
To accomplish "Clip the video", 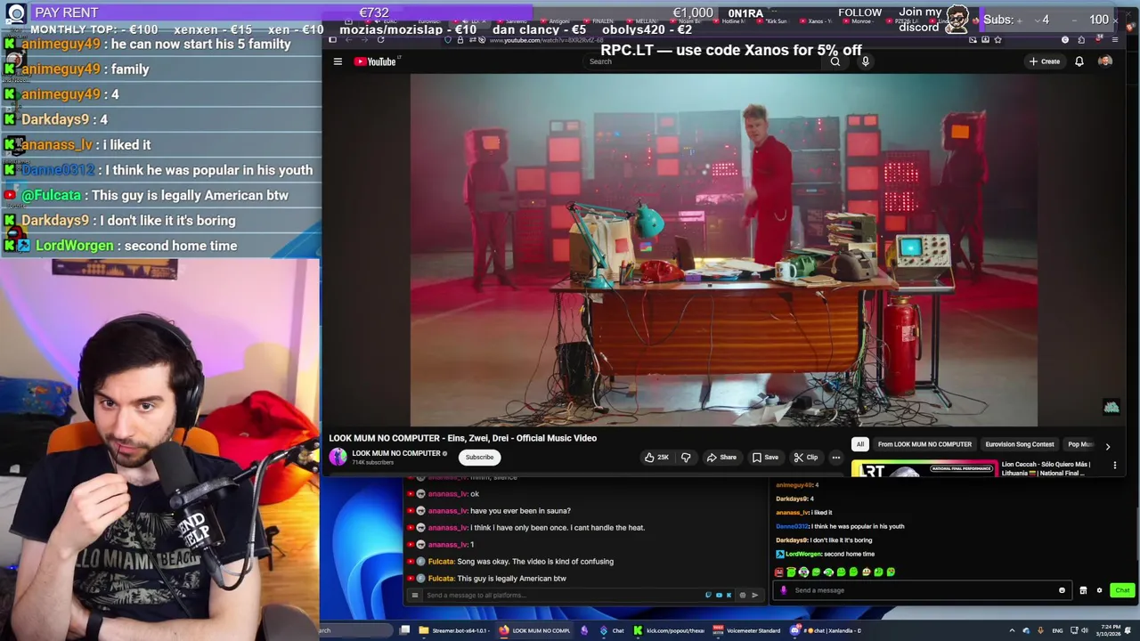I will tap(806, 458).
